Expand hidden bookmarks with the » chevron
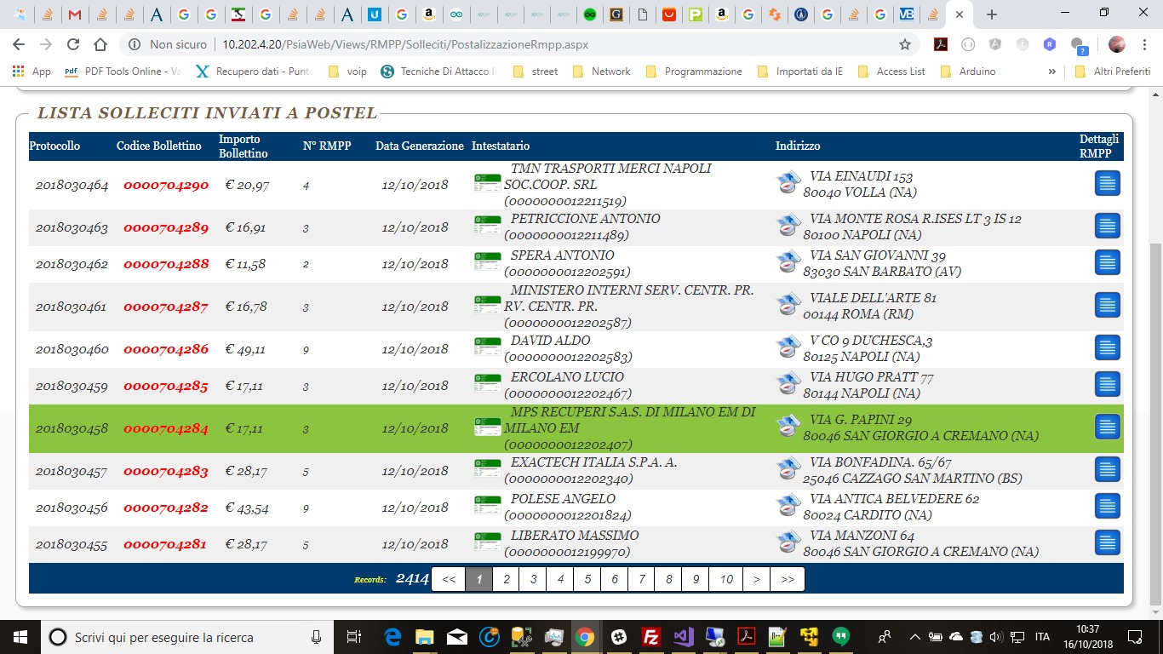The width and height of the screenshot is (1163, 654). pos(1052,72)
